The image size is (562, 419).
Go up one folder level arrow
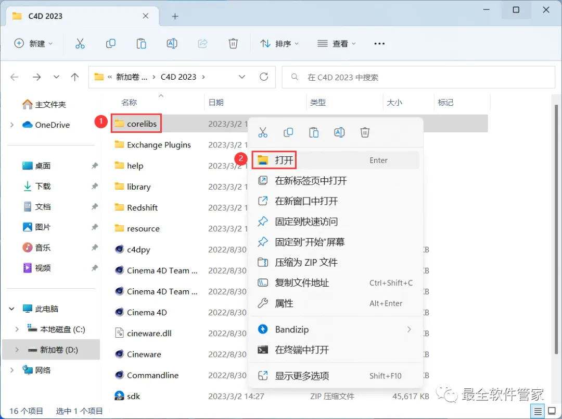tap(74, 77)
